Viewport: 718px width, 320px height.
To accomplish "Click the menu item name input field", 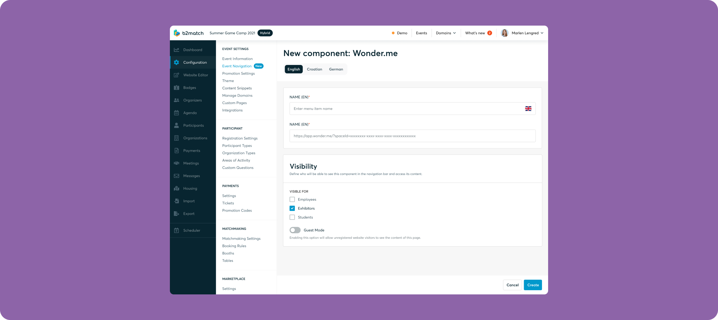I will coord(412,109).
